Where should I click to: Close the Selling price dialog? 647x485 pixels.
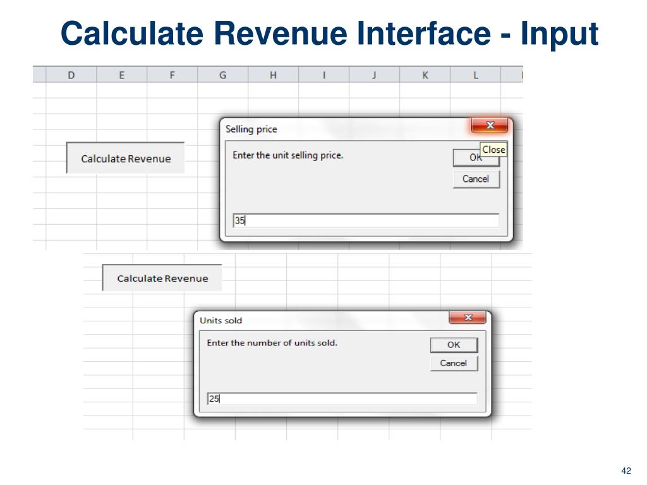click(490, 126)
